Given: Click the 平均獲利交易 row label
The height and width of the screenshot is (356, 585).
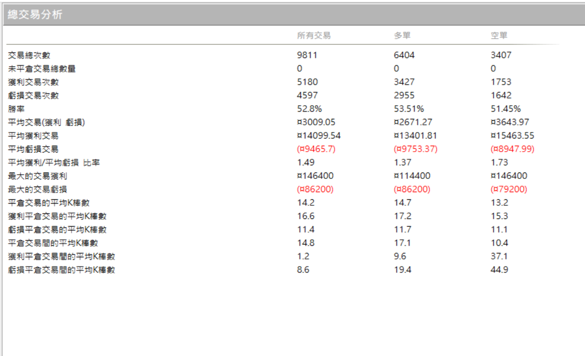Looking at the screenshot, I should (x=33, y=136).
